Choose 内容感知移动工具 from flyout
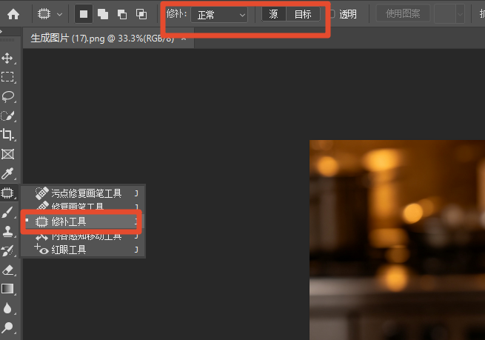This screenshot has height=340, width=485. (x=83, y=237)
